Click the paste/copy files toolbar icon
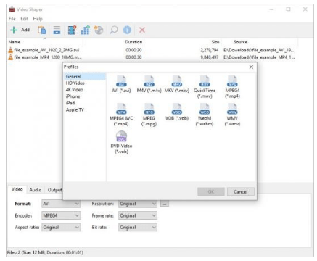Screen dimensions: 317x261 click(x=41, y=30)
